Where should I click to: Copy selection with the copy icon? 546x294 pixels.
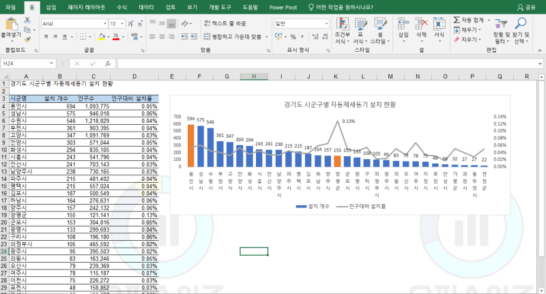27,30
